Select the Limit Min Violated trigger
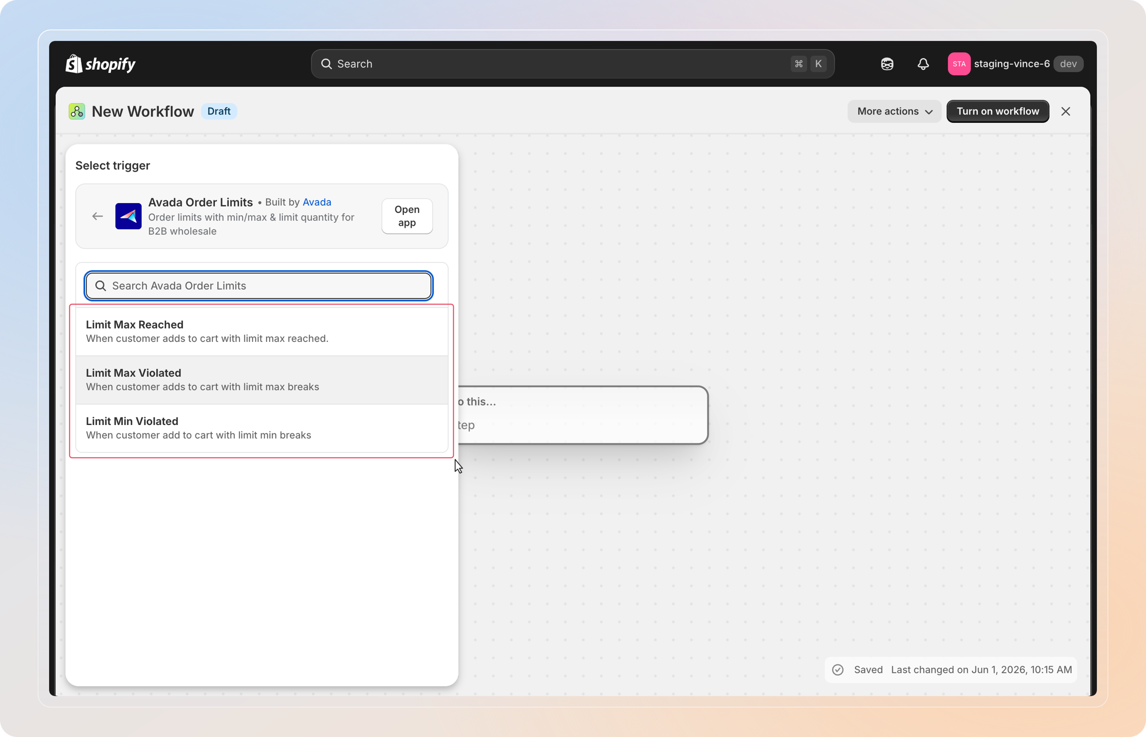The height and width of the screenshot is (737, 1146). 262,428
